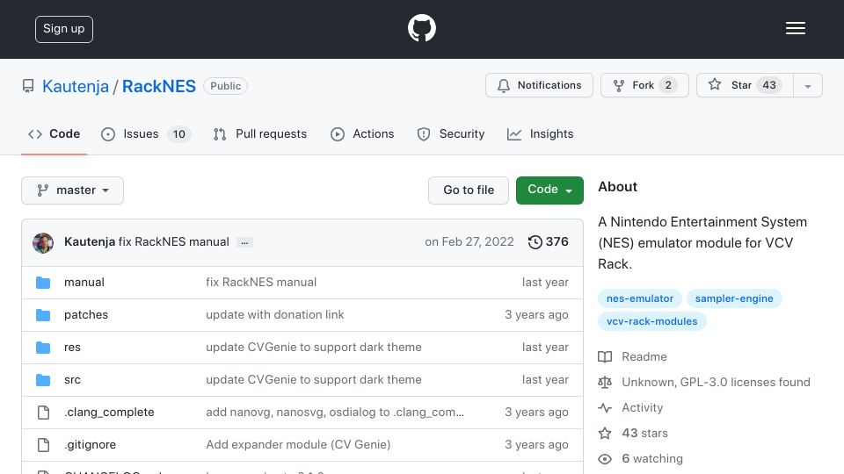This screenshot has height=474, width=844.
Task: Open the Kautenja owner profile link
Action: pos(76,86)
